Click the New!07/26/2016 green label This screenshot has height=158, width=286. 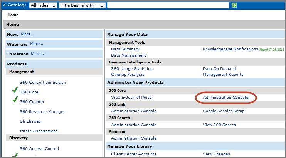coord(272,50)
